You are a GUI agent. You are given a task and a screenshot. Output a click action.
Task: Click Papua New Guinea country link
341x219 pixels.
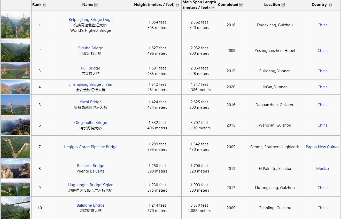323,147
